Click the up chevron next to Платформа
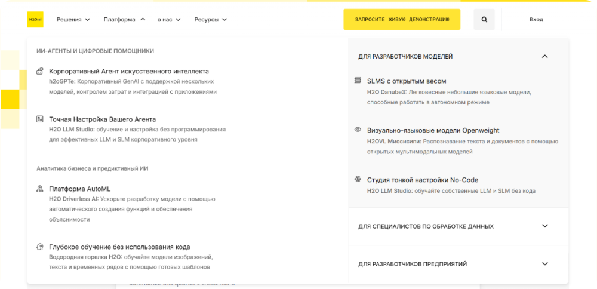Viewport: 597px width, 289px height. 143,19
